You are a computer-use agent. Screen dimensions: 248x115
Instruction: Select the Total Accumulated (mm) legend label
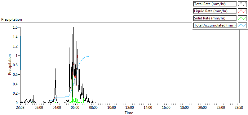tap(215, 25)
